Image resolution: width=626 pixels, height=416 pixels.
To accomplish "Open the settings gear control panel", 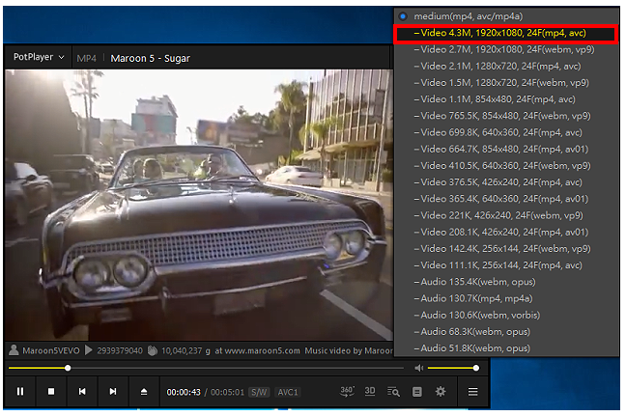I will [441, 391].
